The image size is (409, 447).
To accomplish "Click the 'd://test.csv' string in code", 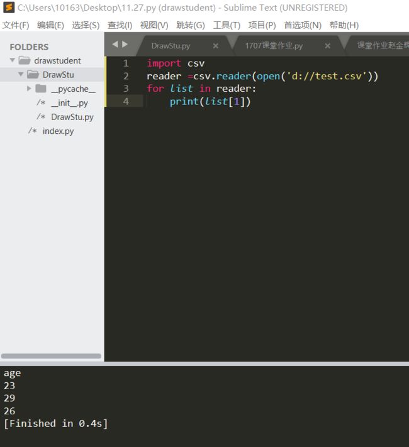I will [x=326, y=76].
